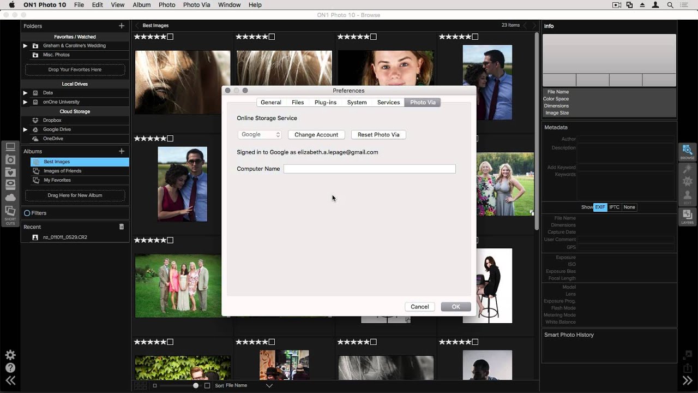The height and width of the screenshot is (393, 698).
Task: Switch to the Plug-ins preferences tab
Action: click(x=326, y=102)
